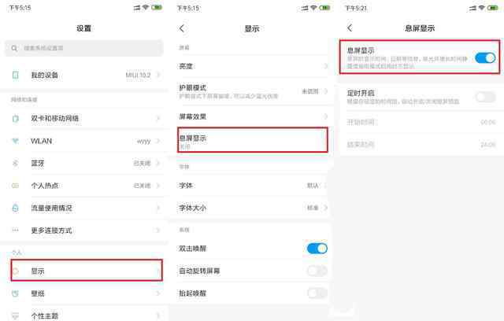The height and width of the screenshot is (321, 504).
Task: Go back from the 显示 screen
Action: click(x=182, y=28)
